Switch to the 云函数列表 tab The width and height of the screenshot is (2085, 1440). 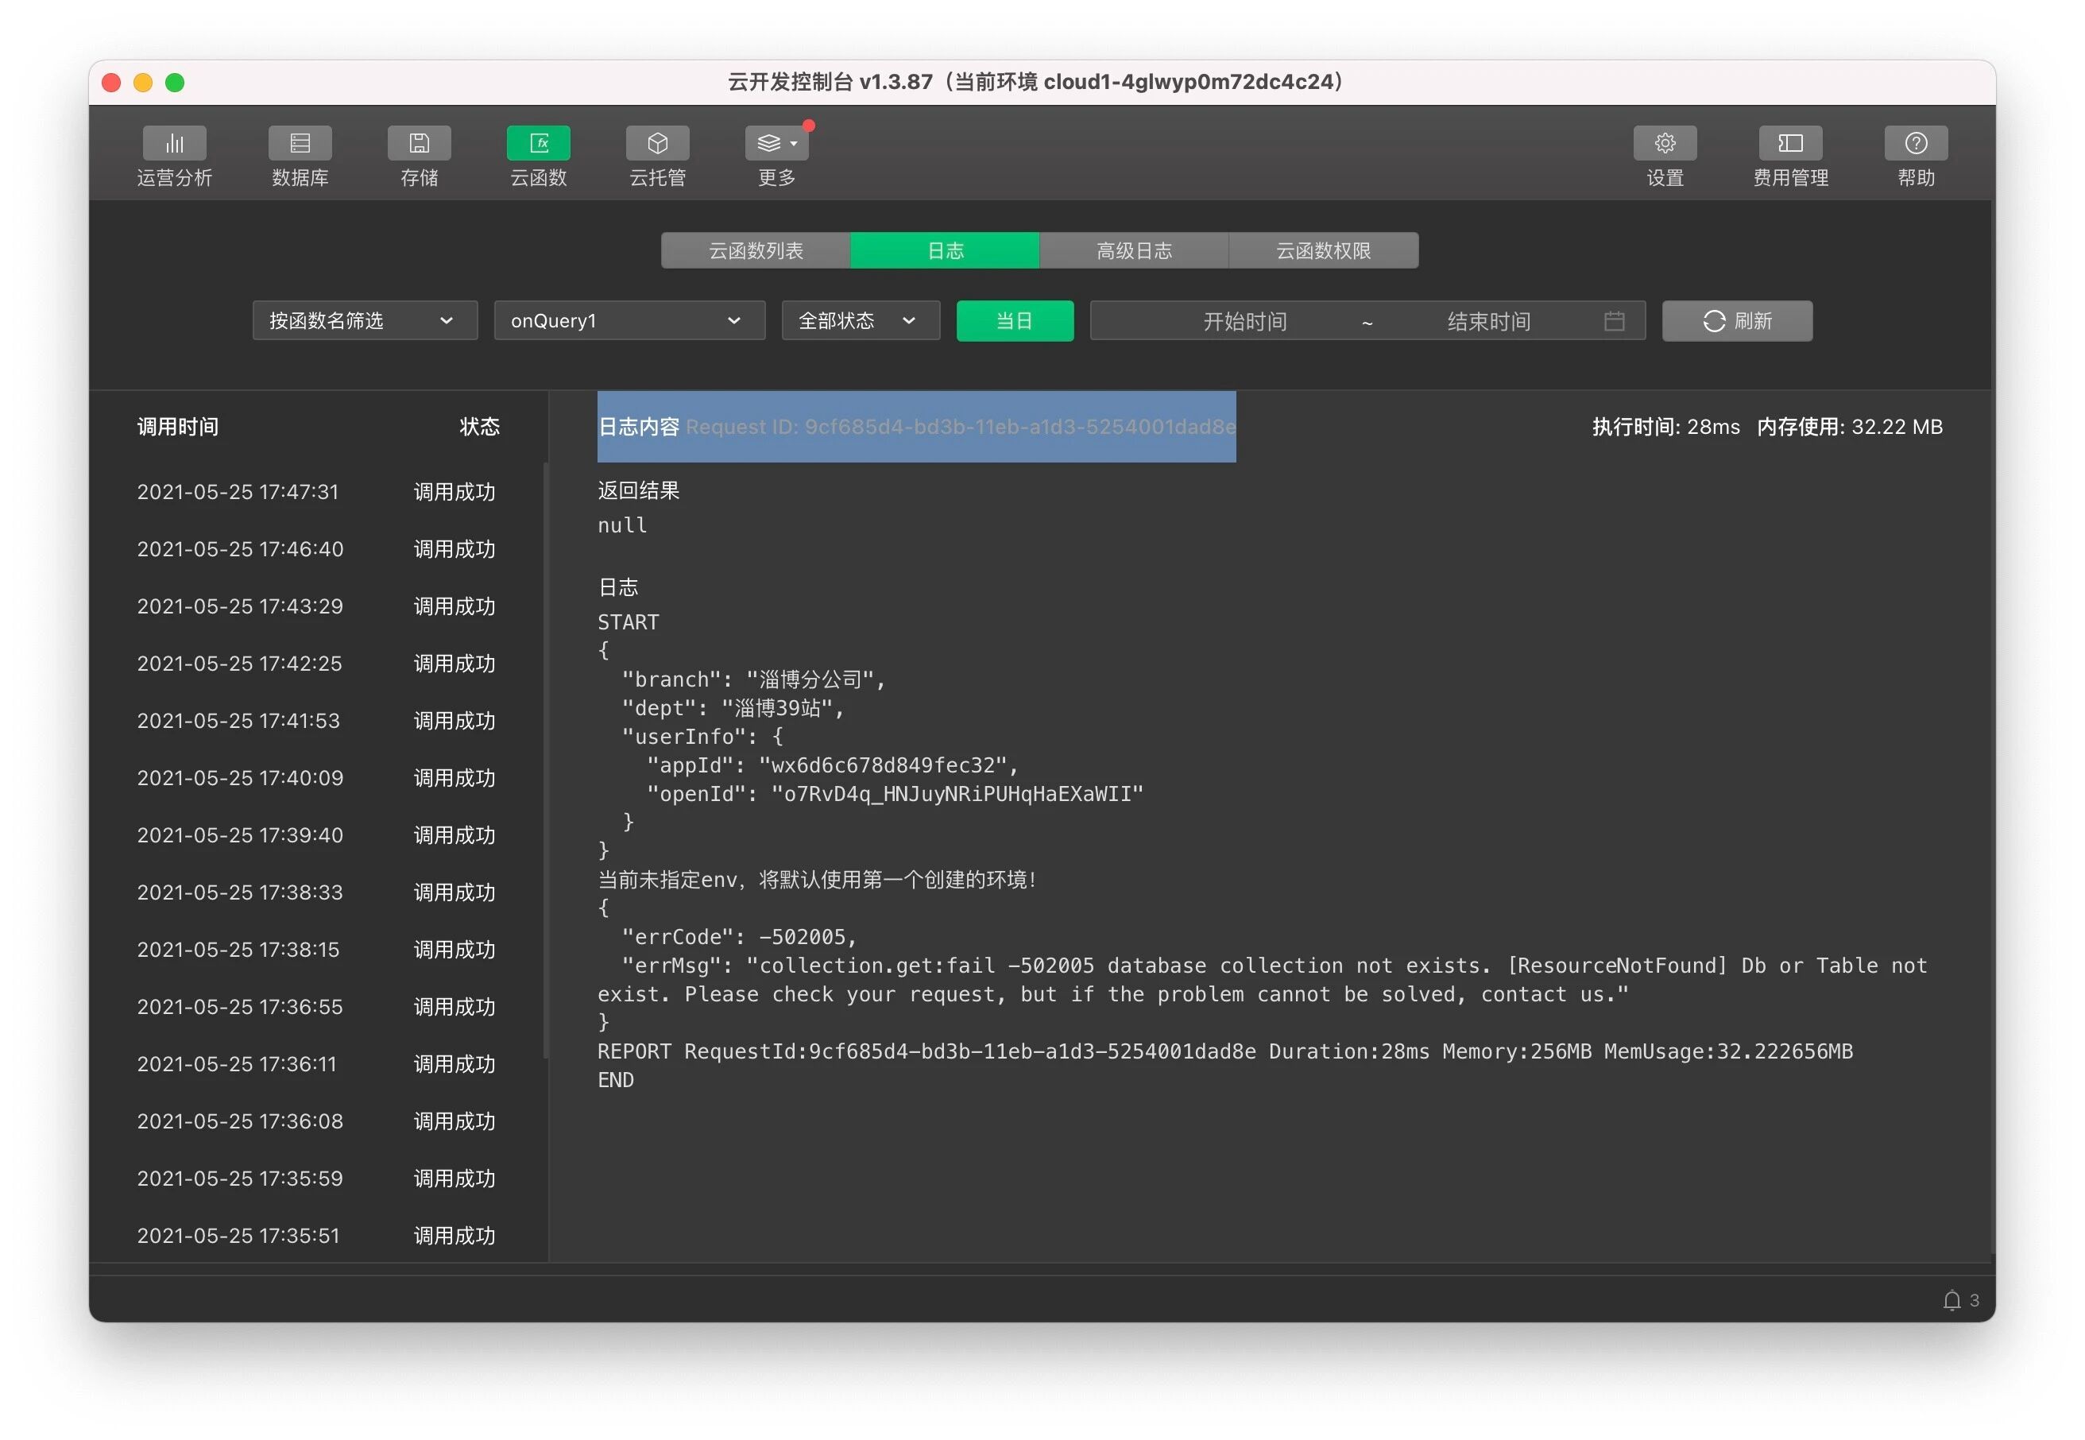pos(755,250)
